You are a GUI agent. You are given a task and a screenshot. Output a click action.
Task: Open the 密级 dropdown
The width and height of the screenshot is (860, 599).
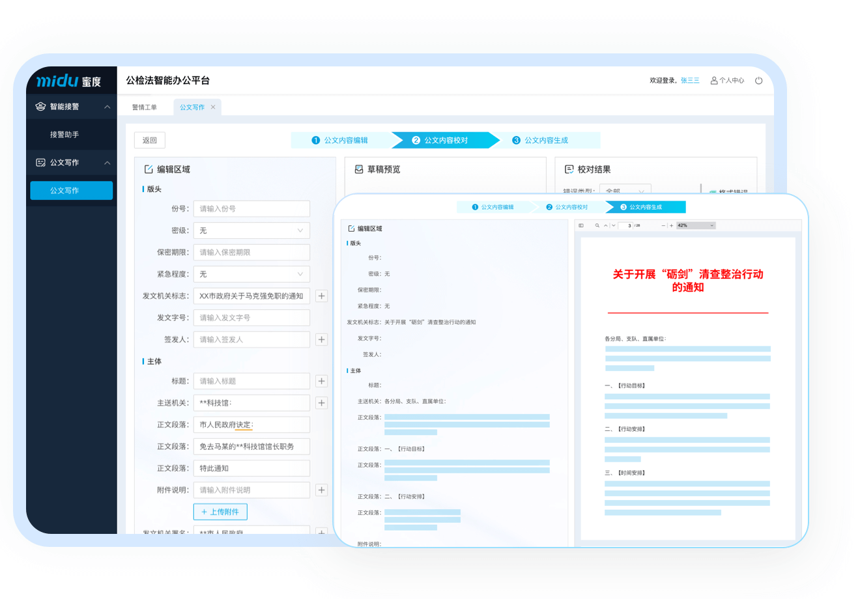(251, 230)
